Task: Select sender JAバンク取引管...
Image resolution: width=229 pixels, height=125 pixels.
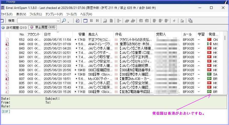Action: pos(100,57)
